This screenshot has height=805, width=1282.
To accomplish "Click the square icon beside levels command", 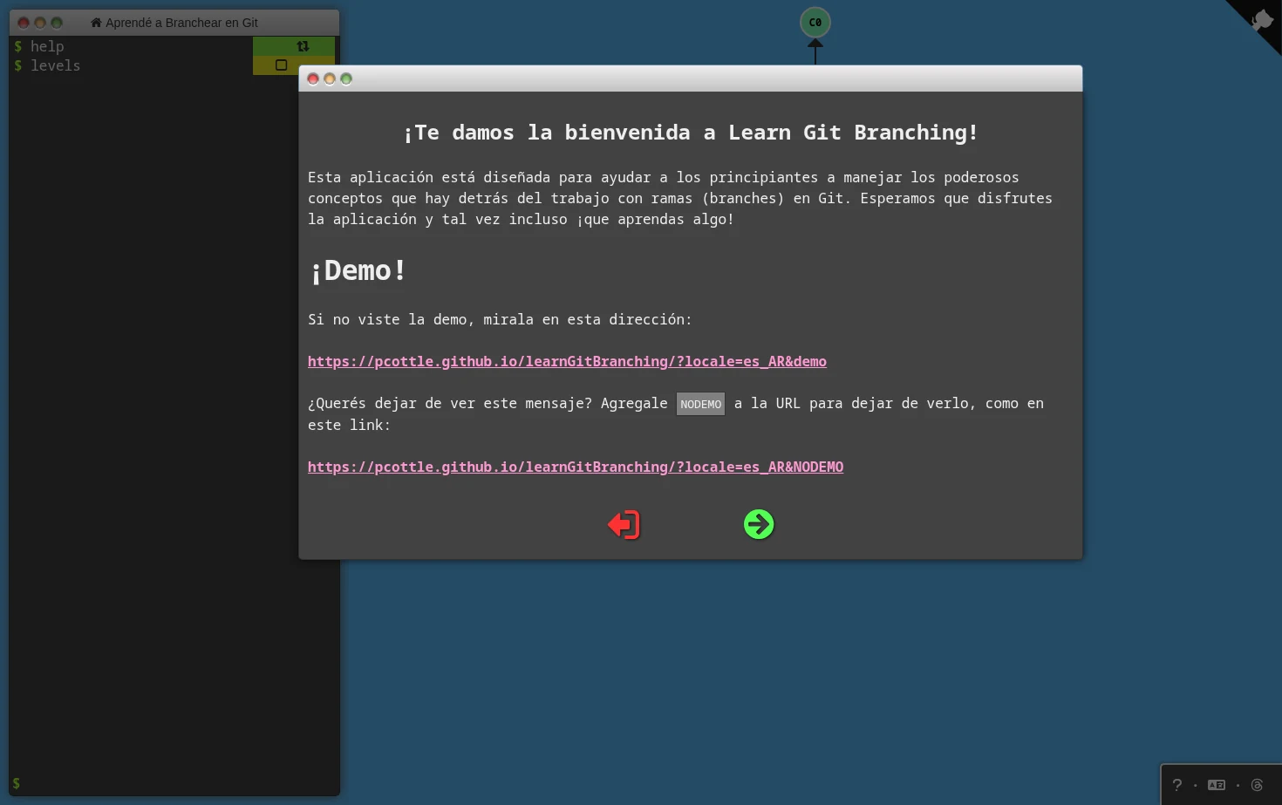I will (281, 65).
